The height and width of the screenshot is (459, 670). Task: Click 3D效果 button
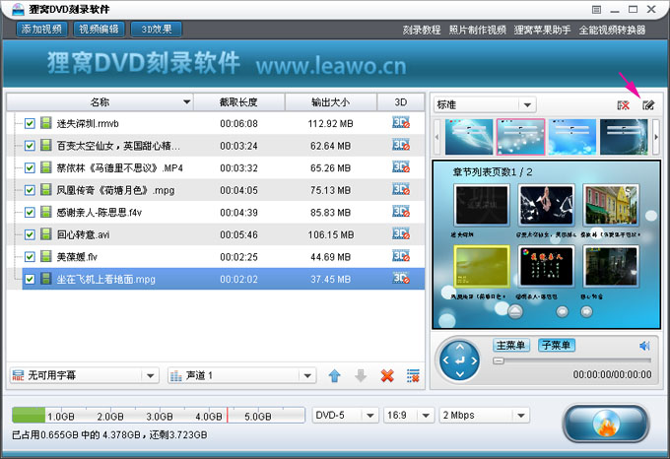click(157, 29)
